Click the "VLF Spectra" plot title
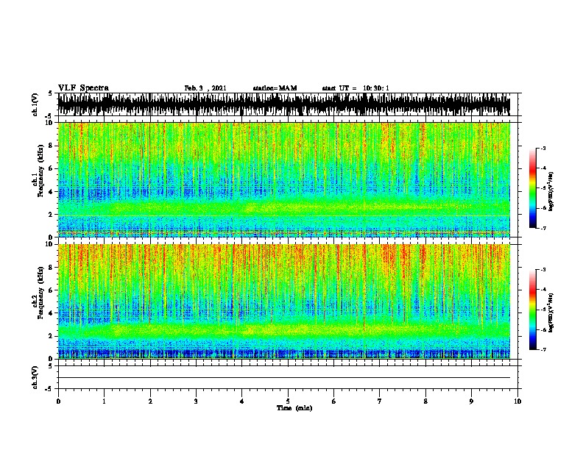This screenshot has height=450, width=583. pos(83,87)
